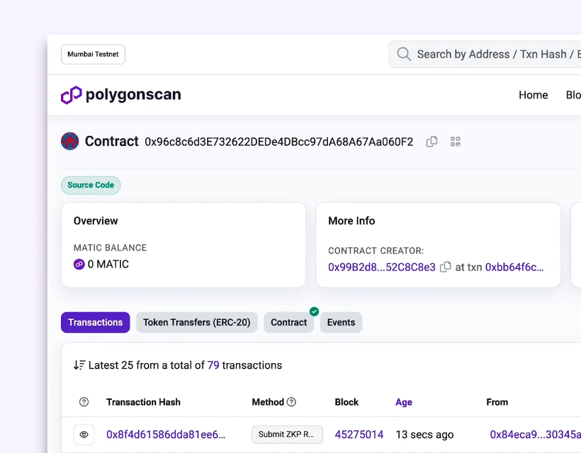The image size is (581, 453).
Task: Click the search magnifier icon
Action: tap(404, 54)
